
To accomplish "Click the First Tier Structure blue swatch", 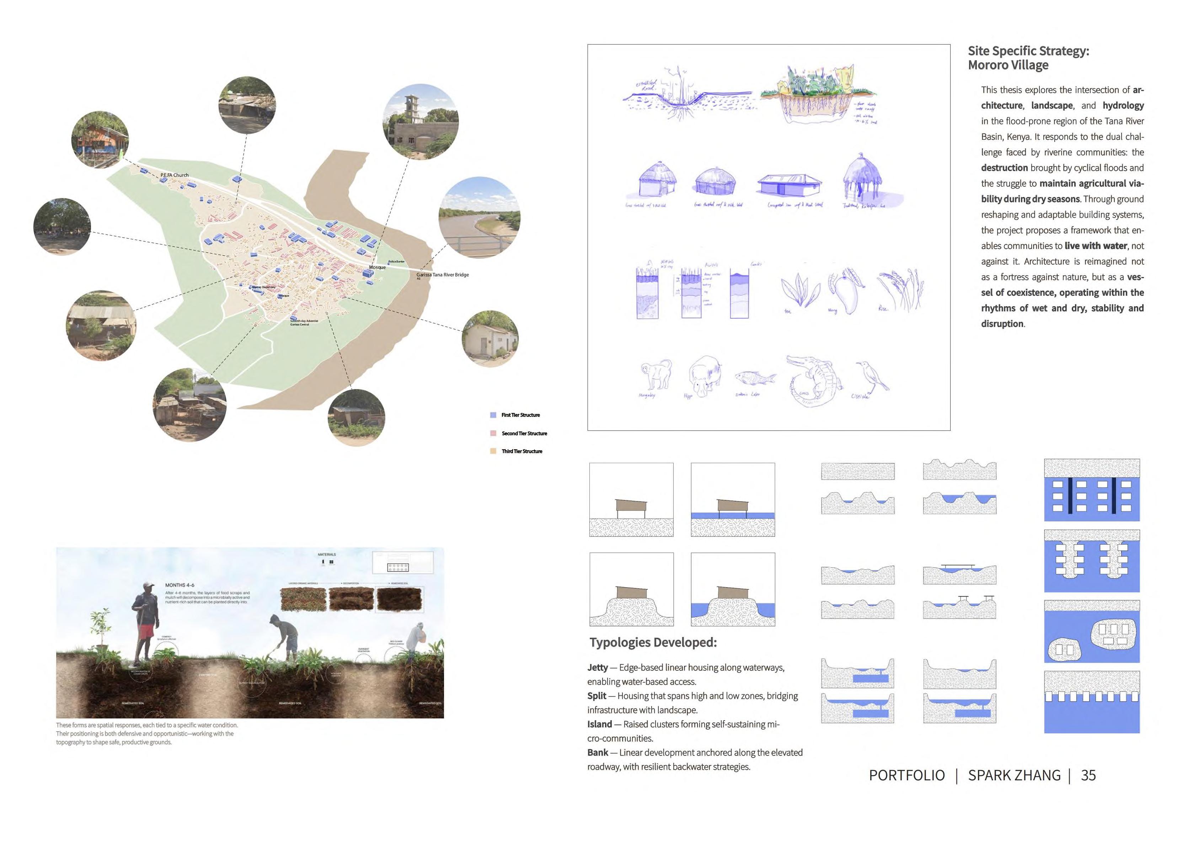I will pyautogui.click(x=493, y=415).
